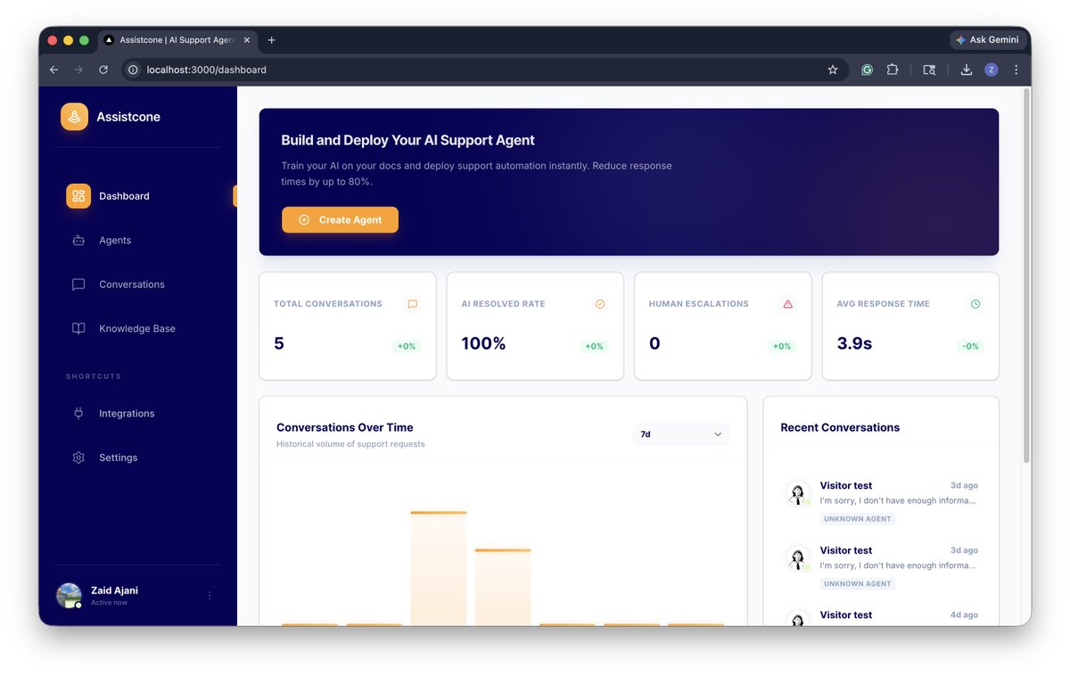Click the page vertical scrollbar

pyautogui.click(x=1025, y=277)
